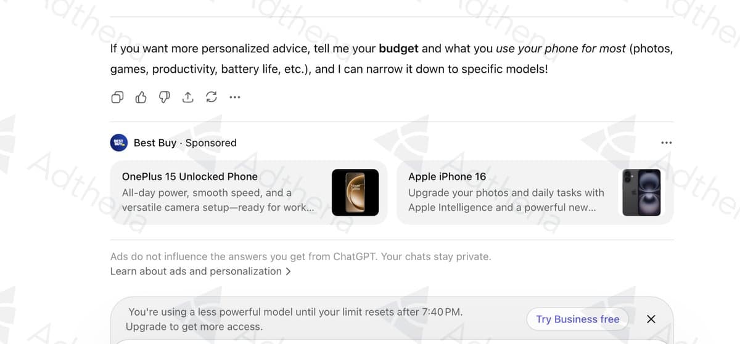
Task: Click the Apple Intelligence ad description text
Action: 506,200
